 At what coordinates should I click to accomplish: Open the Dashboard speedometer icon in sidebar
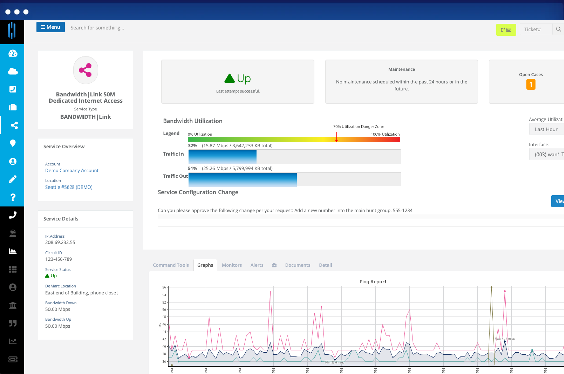pos(12,53)
